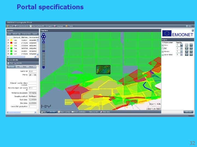Toggle checkbox of last visible survey row
This screenshot has height=147, width=197.
tap(8, 54)
